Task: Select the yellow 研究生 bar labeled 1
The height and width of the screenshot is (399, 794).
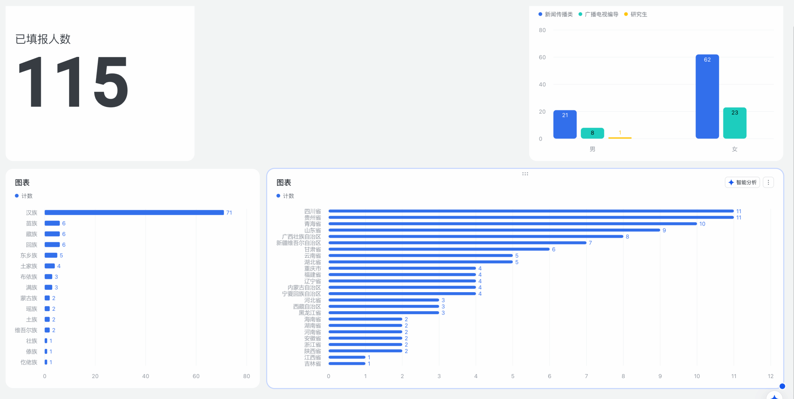Action: (620, 137)
